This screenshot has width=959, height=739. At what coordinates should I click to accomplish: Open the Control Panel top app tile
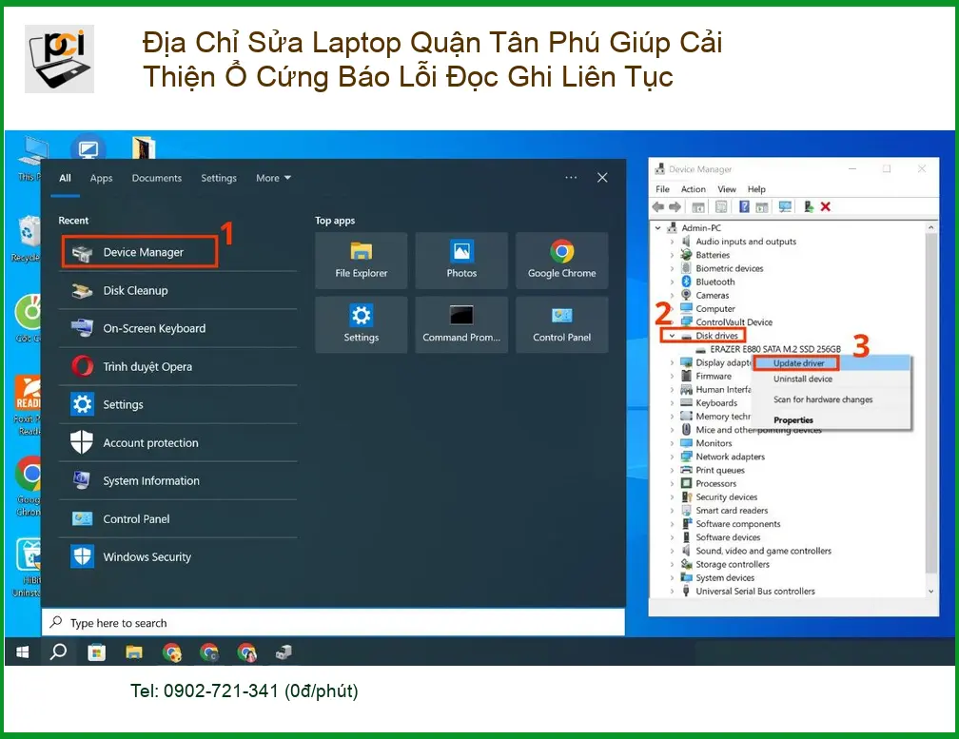(562, 324)
